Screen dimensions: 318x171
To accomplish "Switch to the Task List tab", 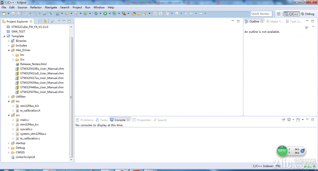I will (x=294, y=21).
